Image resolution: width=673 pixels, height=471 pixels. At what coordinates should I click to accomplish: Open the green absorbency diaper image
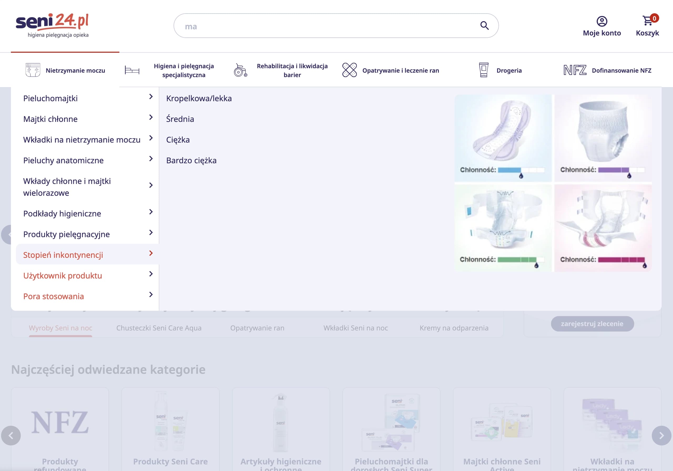(x=503, y=228)
